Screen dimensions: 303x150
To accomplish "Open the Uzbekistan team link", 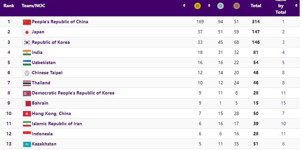I will 44,63.
